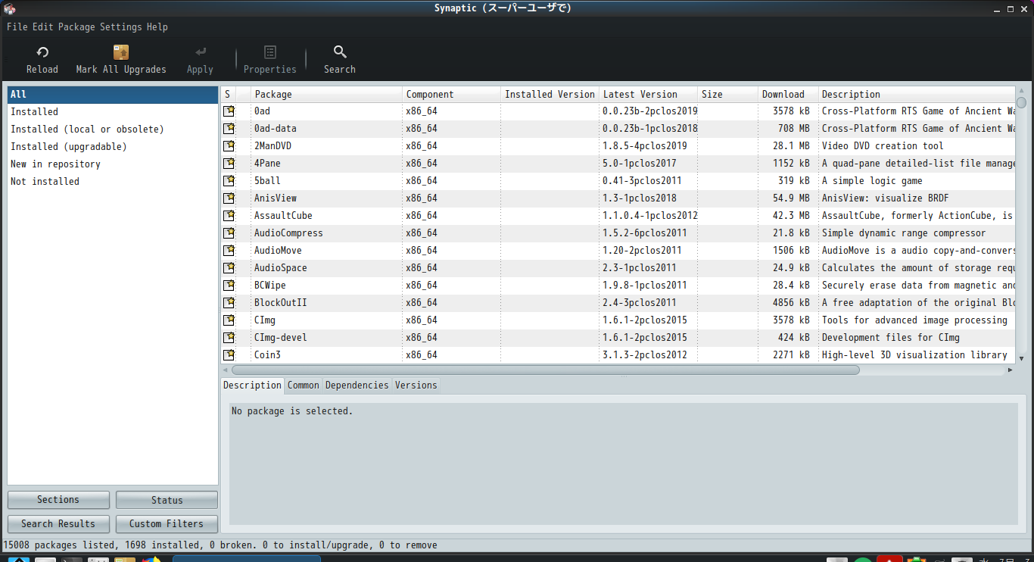The image size is (1034, 562).
Task: Click the status icon for Coin3
Action: coord(229,354)
